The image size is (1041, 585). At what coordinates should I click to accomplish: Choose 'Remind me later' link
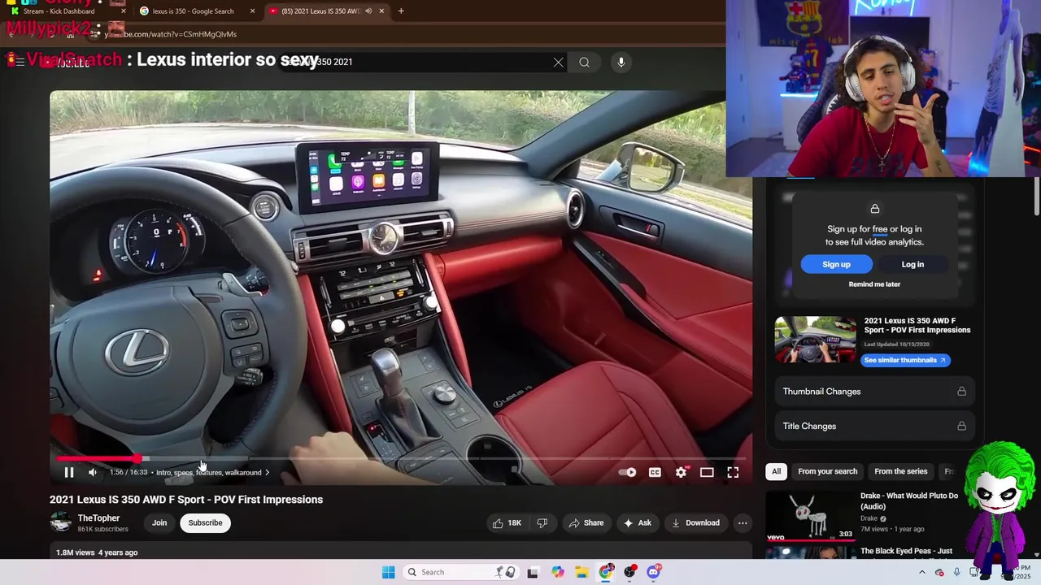(874, 284)
